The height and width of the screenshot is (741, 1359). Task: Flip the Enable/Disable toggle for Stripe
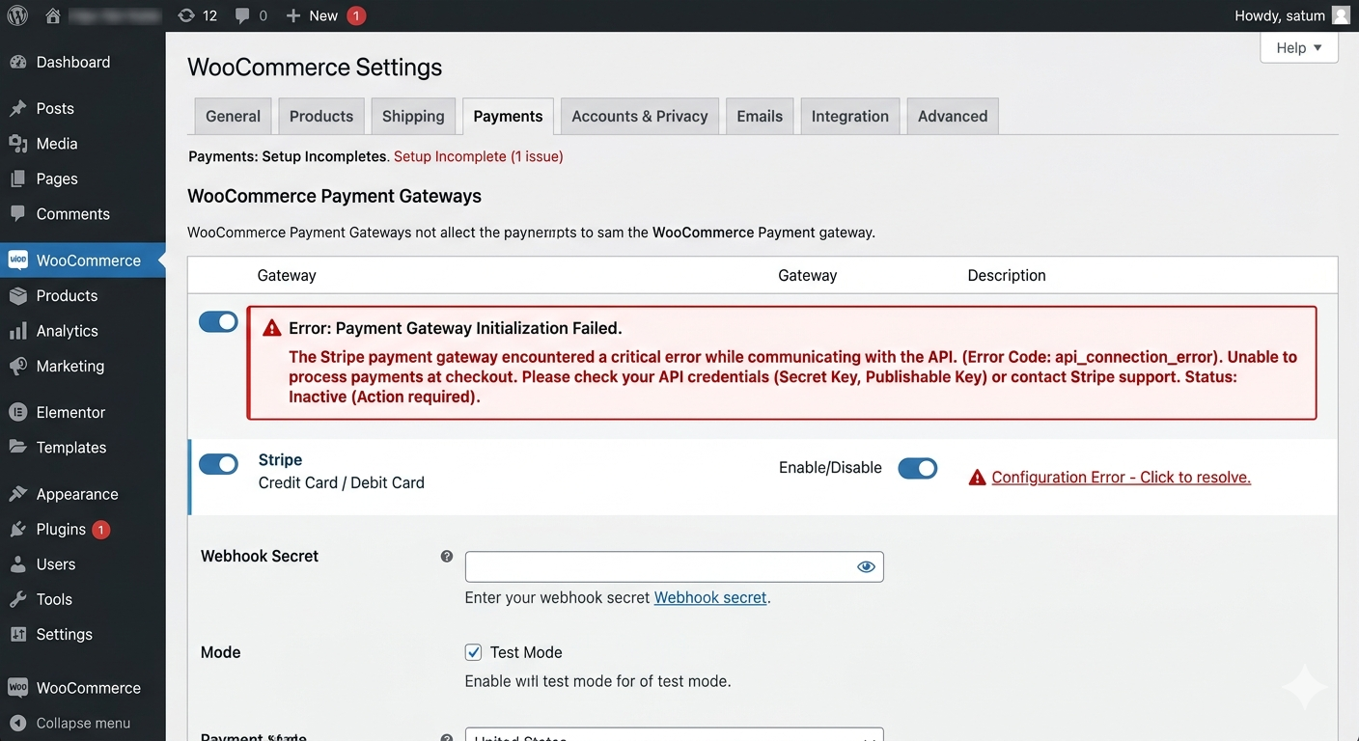point(918,469)
